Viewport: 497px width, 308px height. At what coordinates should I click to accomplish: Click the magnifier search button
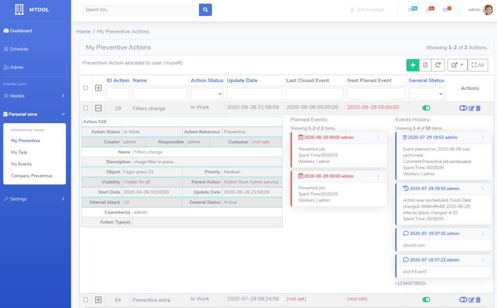[x=205, y=10]
